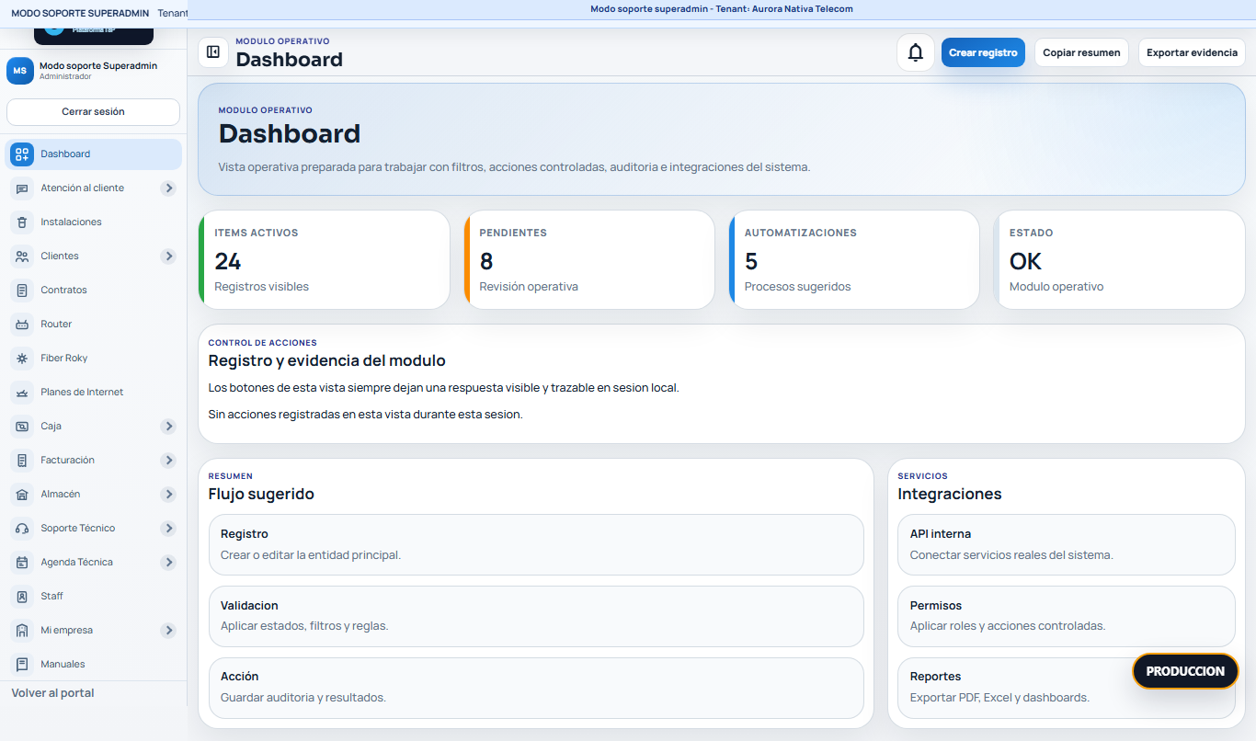Screen dimensions: 1256x741
Task: Expand the Clientes submenu chevron
Action: point(168,256)
